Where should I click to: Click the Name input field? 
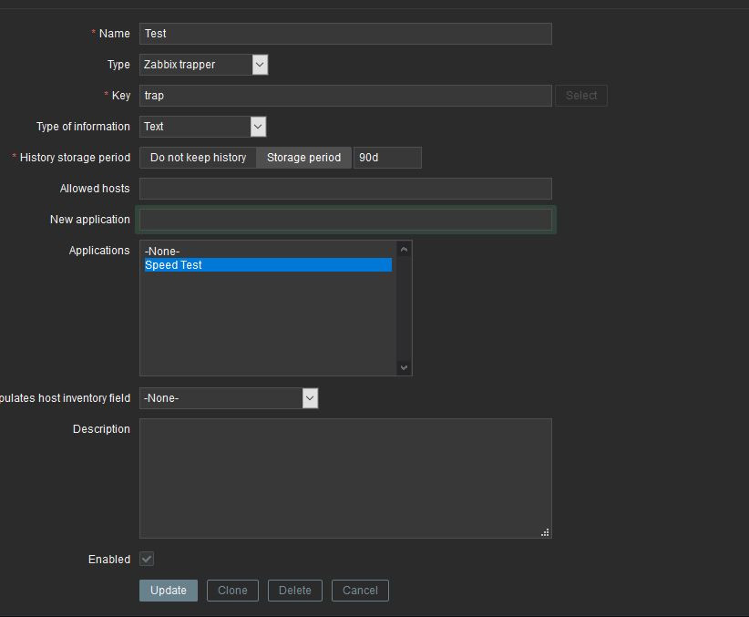[345, 34]
